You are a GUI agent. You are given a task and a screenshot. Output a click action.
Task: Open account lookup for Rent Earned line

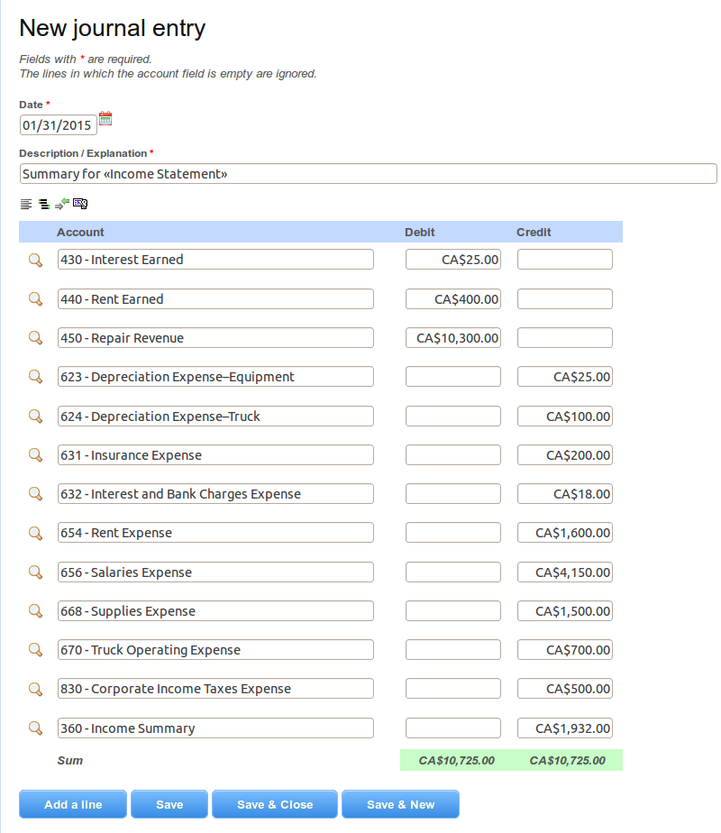[x=35, y=299]
